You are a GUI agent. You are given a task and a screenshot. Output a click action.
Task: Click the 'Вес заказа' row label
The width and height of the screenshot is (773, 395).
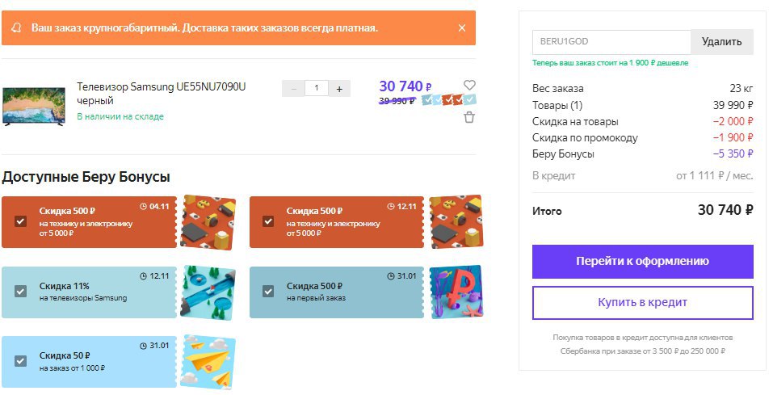(x=558, y=89)
